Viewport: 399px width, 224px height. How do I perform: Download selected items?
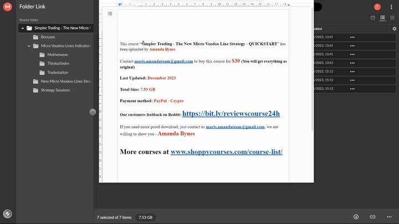coord(356,217)
